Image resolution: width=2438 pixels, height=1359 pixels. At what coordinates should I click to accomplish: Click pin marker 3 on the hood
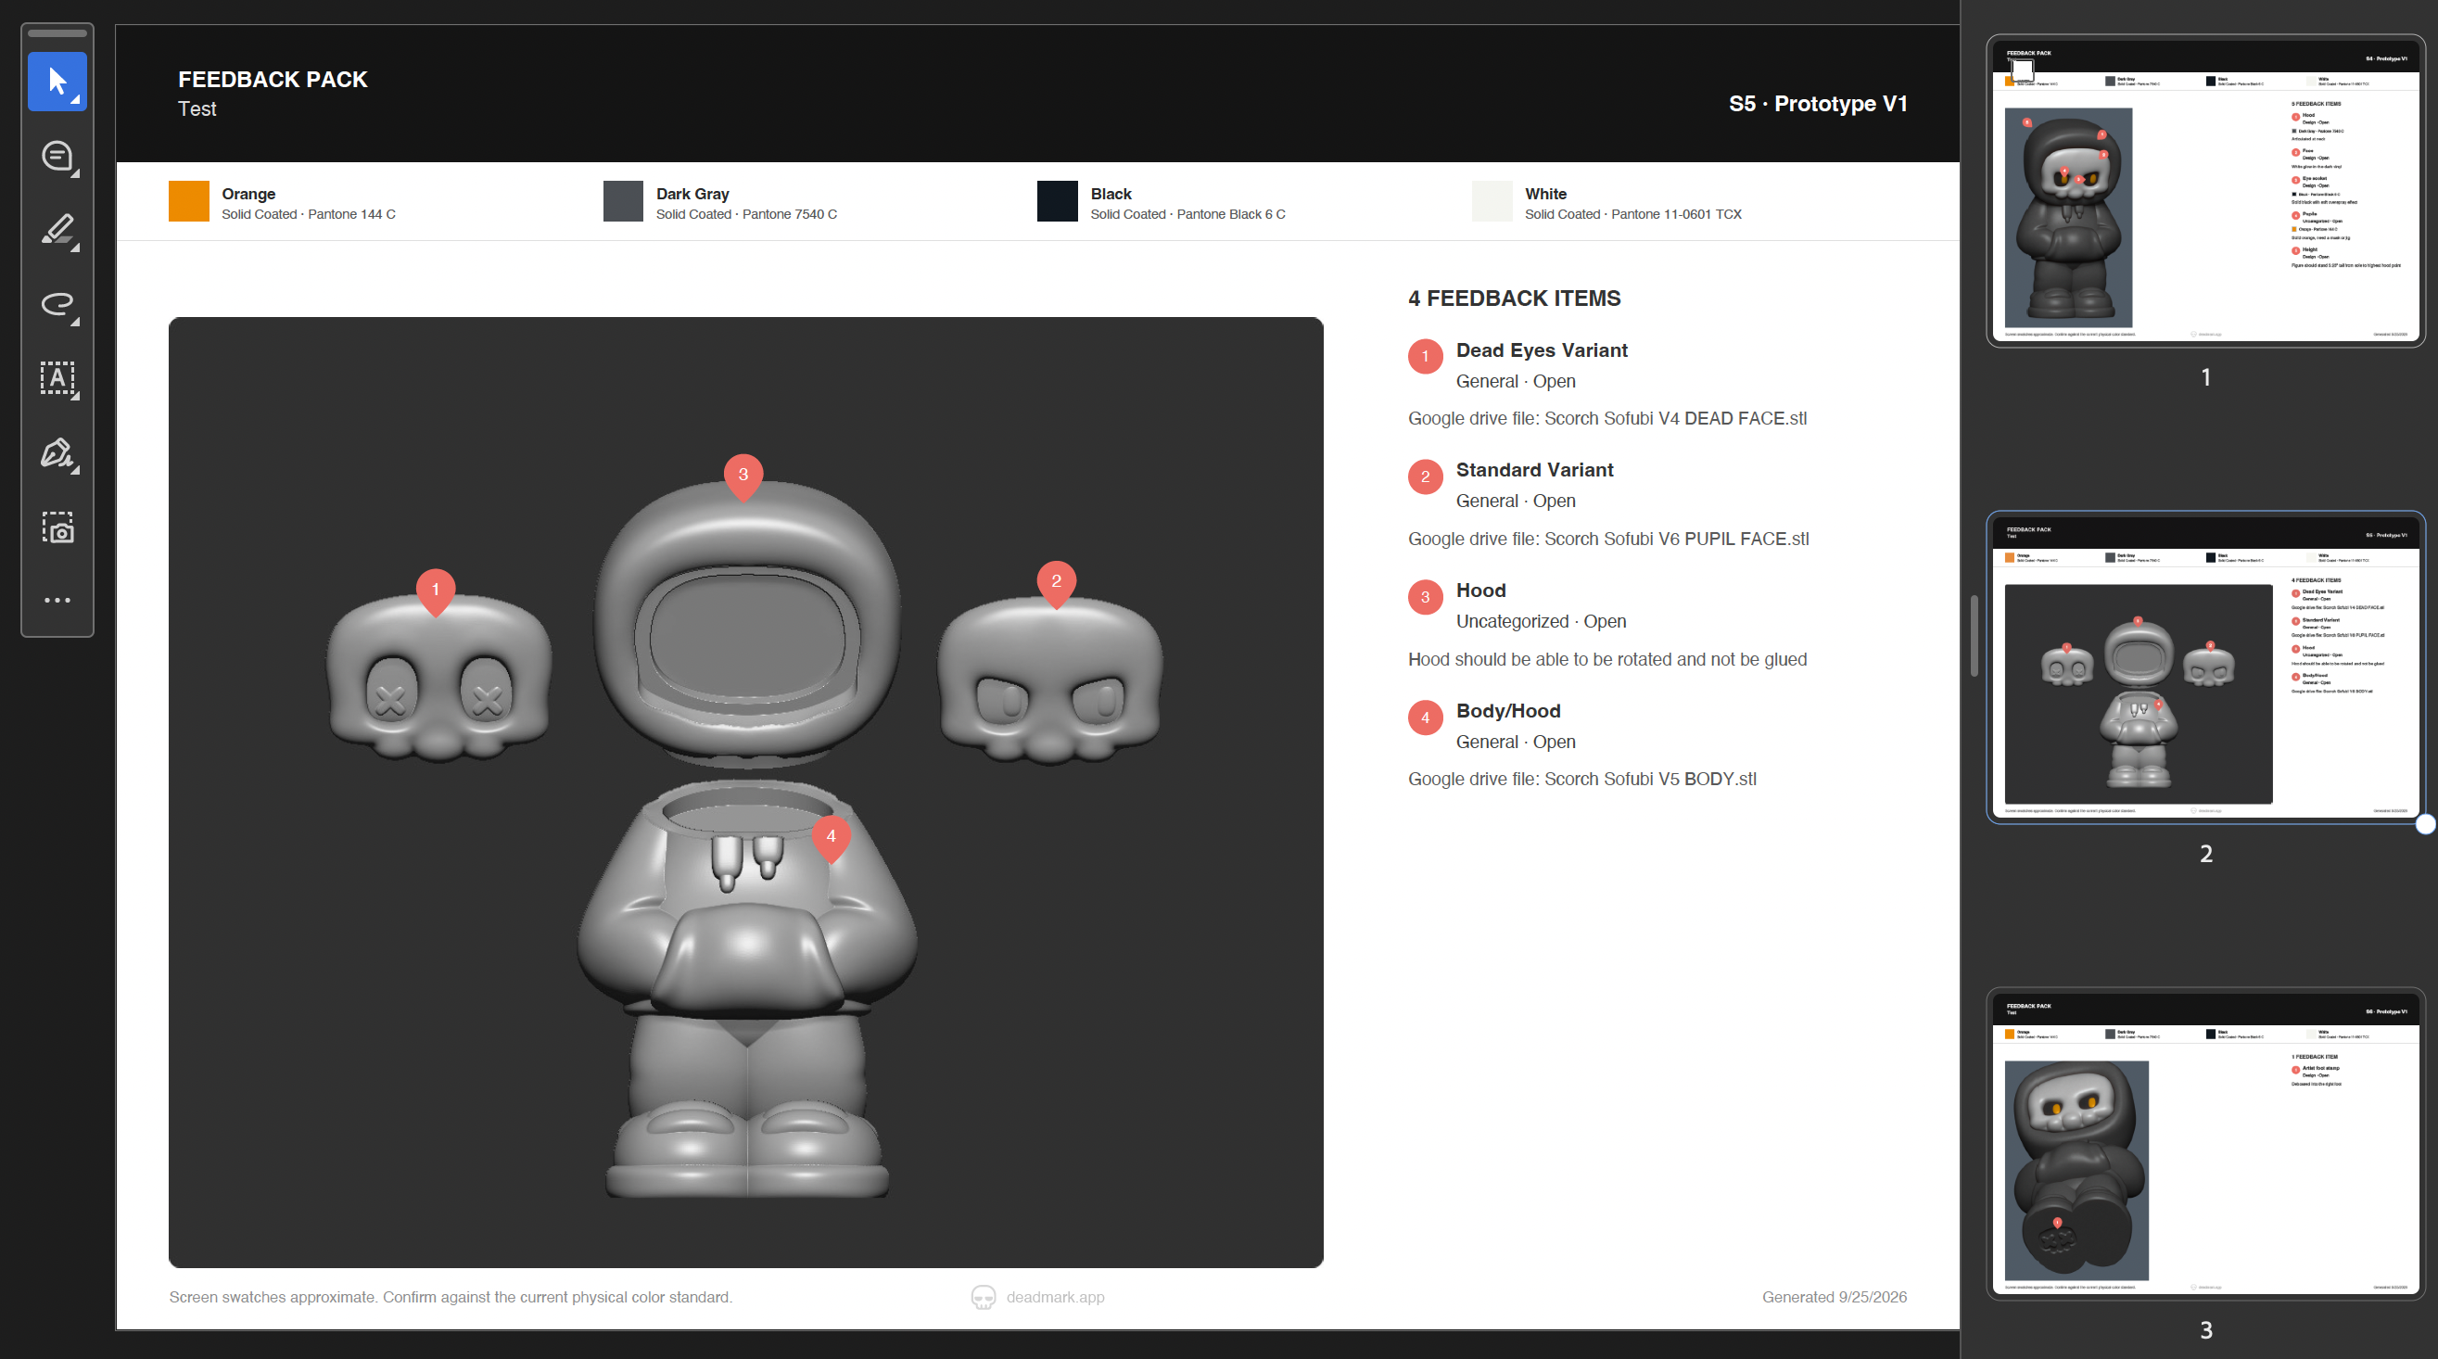coord(743,476)
